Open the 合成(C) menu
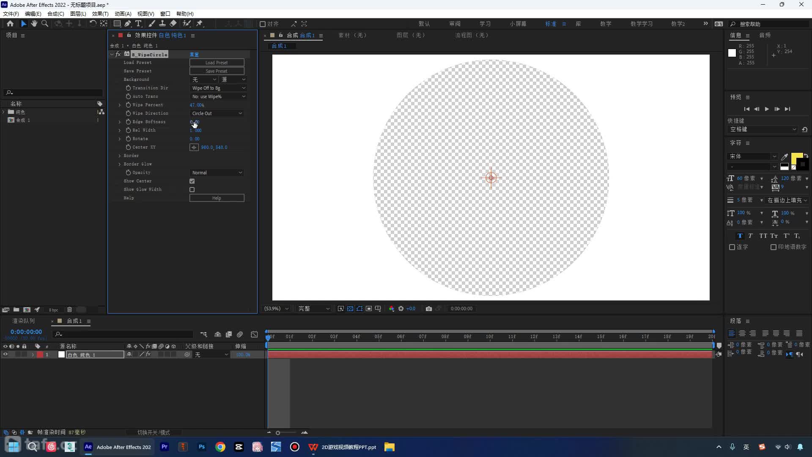This screenshot has width=812, height=457. point(56,14)
